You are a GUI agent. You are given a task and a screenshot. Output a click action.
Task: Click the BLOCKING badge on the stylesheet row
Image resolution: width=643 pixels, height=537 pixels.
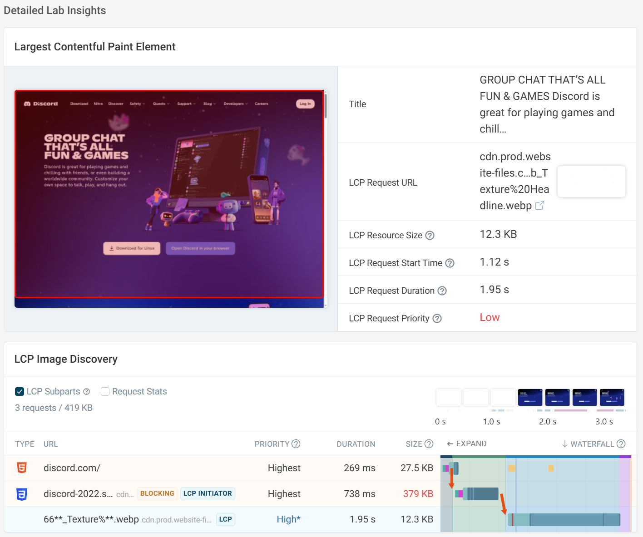point(157,494)
